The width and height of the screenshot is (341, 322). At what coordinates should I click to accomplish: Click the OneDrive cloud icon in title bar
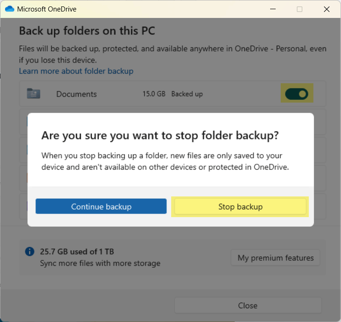10,9
